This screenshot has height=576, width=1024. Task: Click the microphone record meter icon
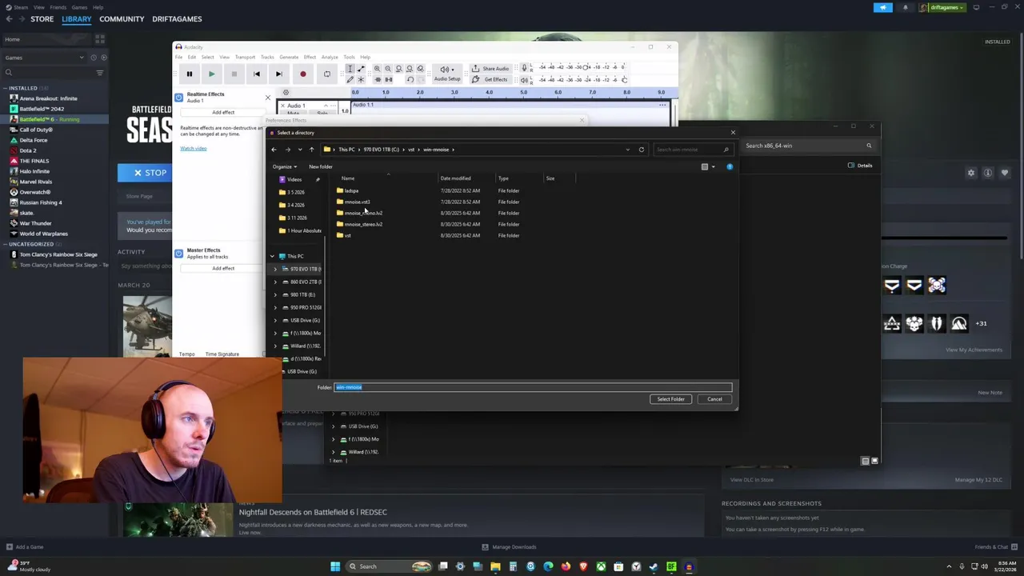point(524,68)
